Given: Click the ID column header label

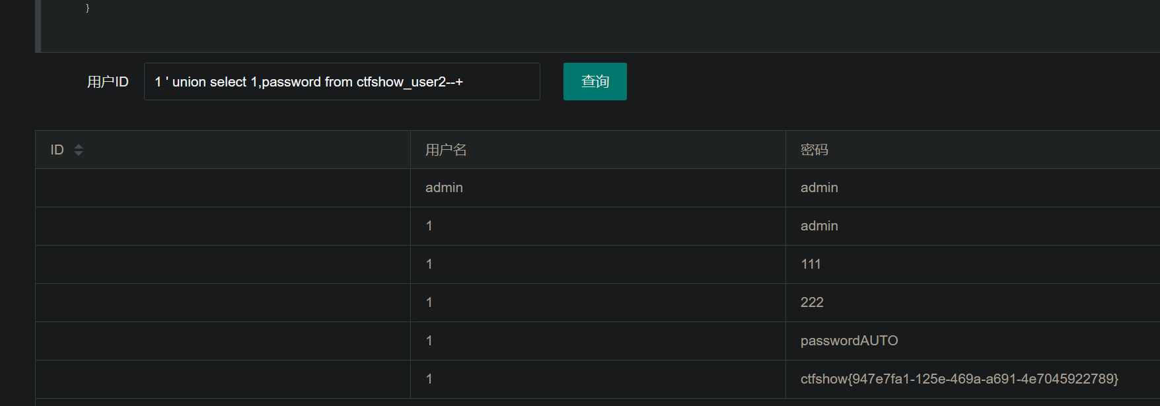Looking at the screenshot, I should tap(57, 150).
